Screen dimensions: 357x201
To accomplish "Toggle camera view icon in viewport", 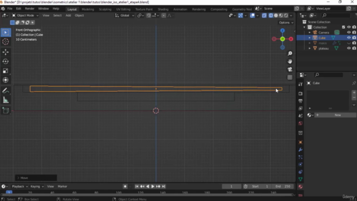I will pyautogui.click(x=290, y=69).
